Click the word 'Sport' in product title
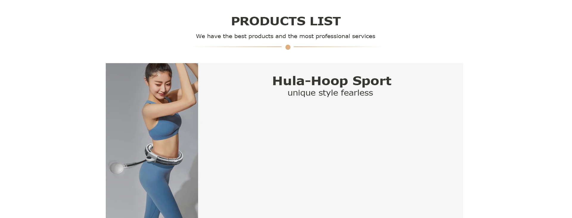This screenshot has width=572, height=218. [372, 81]
